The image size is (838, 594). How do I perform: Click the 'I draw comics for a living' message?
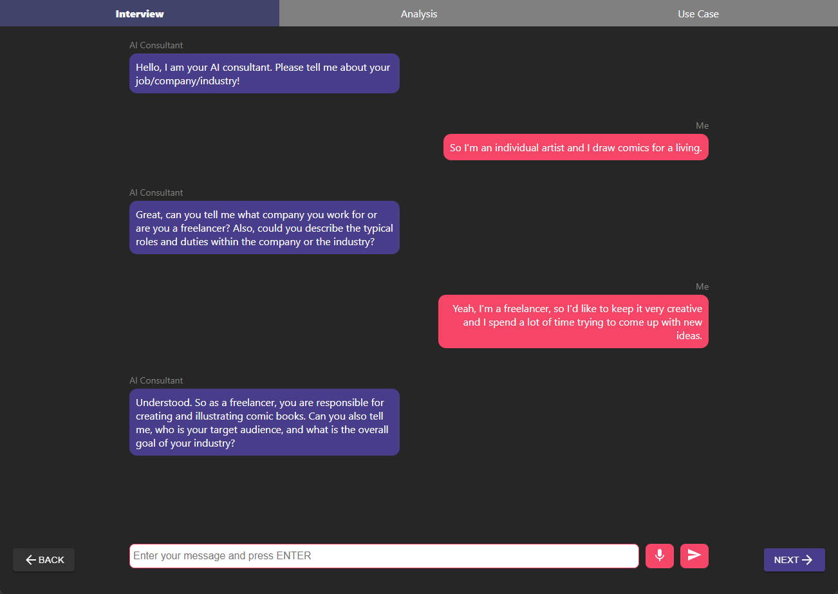click(x=576, y=147)
